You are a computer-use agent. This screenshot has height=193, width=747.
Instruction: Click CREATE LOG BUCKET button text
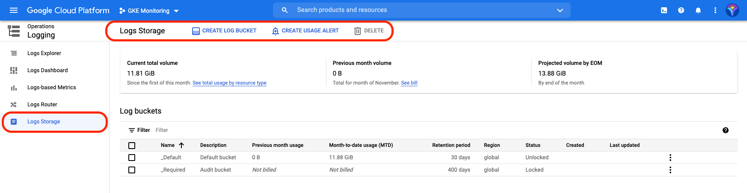(229, 31)
